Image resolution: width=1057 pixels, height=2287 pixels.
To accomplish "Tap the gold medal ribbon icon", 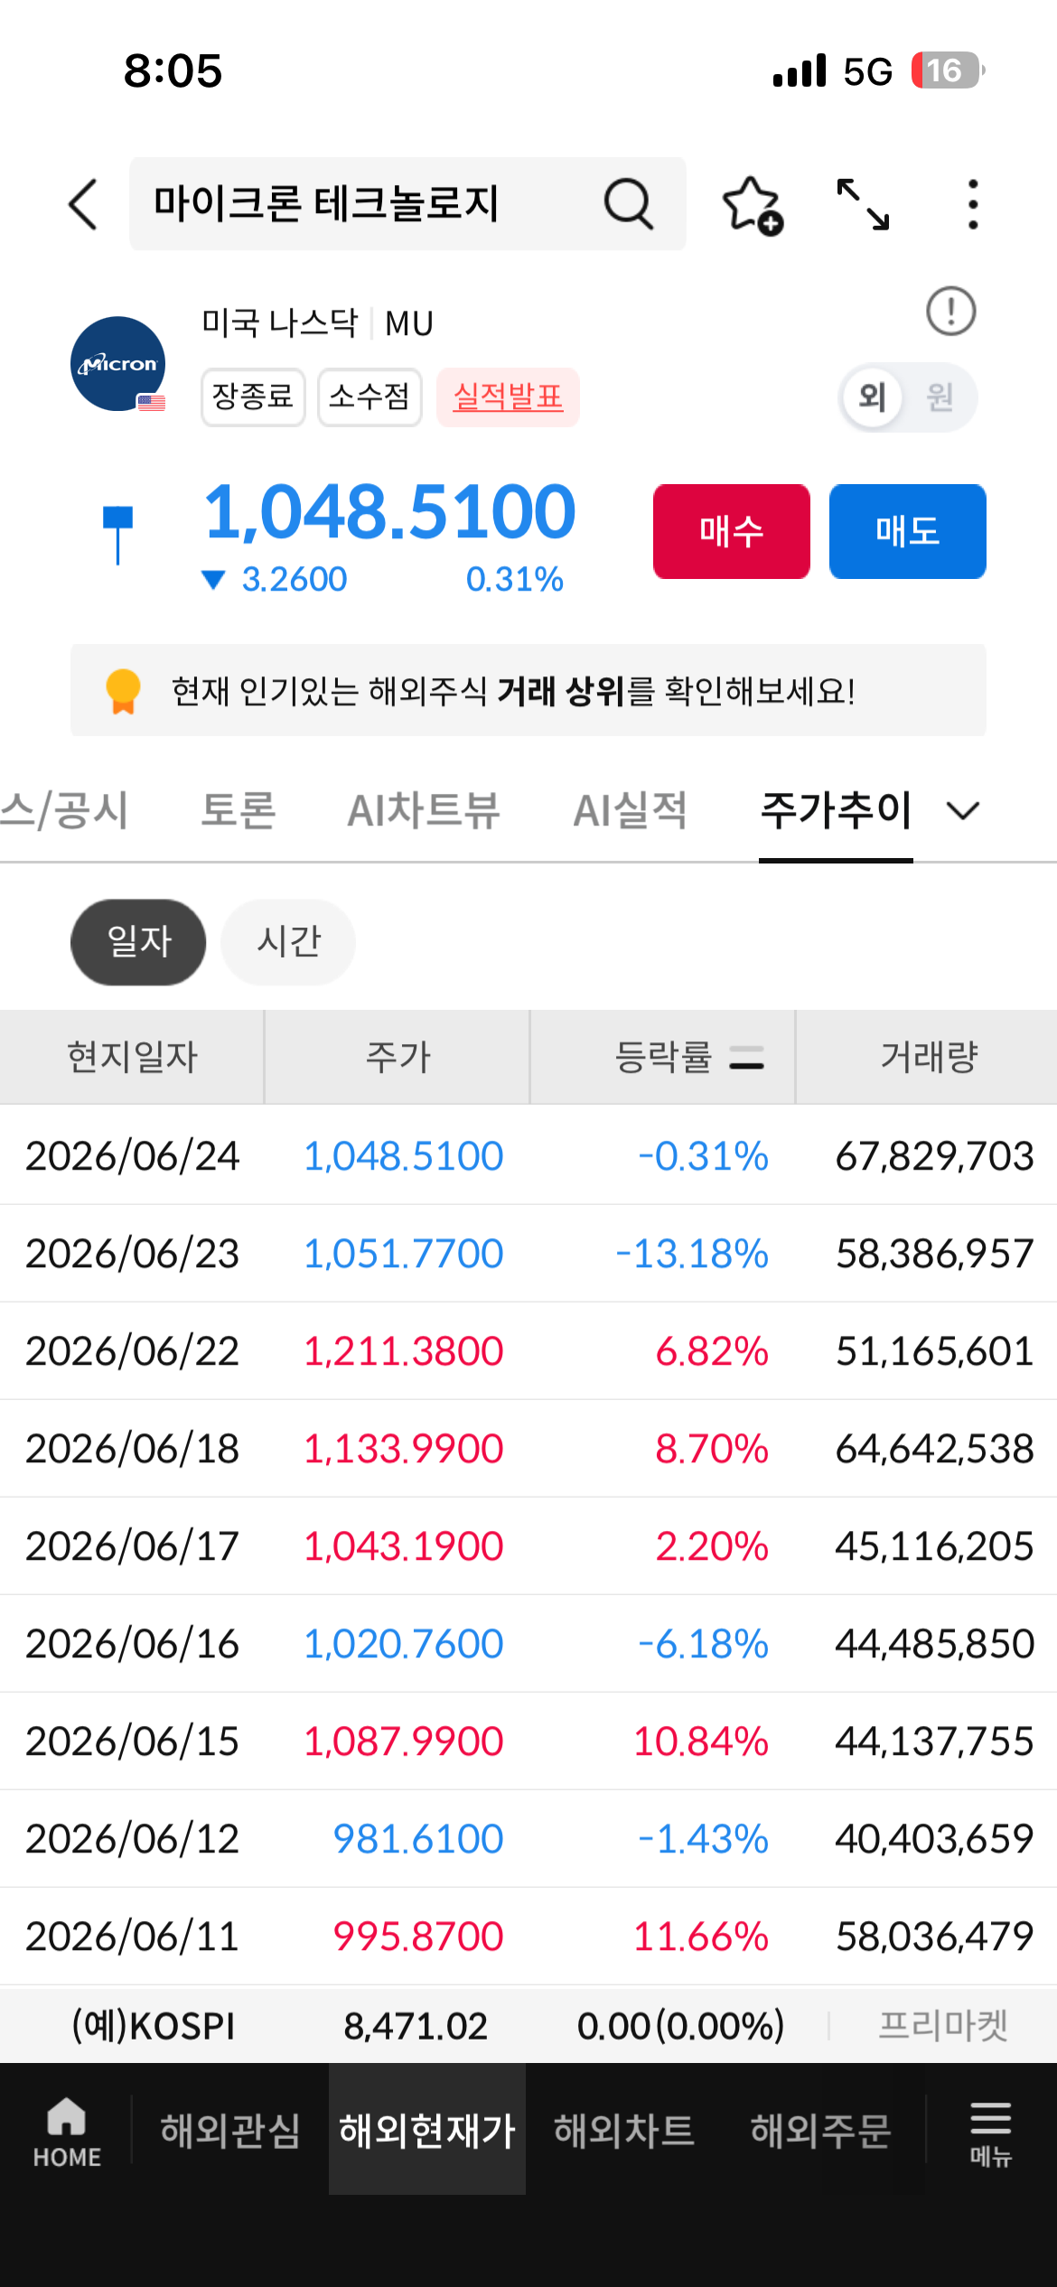I will click(x=123, y=691).
